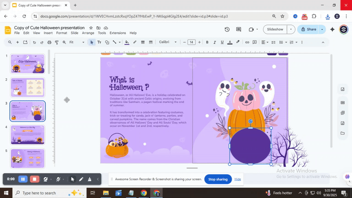Select the text box tool
The height and width of the screenshot is (198, 352).
[x=99, y=42]
